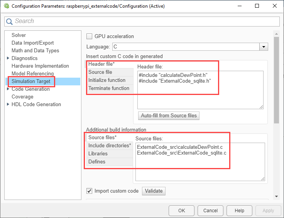Uncheck the Import custom code checkbox

[x=90, y=191]
